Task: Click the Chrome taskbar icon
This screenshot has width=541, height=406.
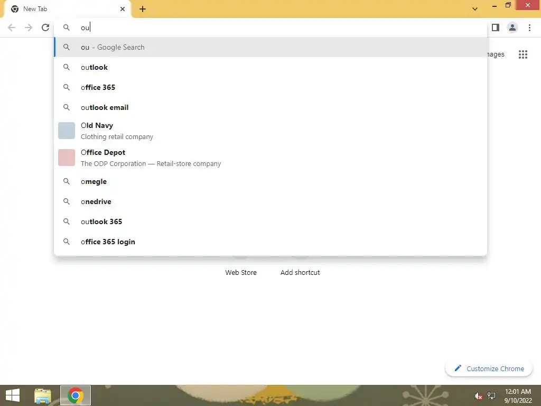Action: [76, 395]
